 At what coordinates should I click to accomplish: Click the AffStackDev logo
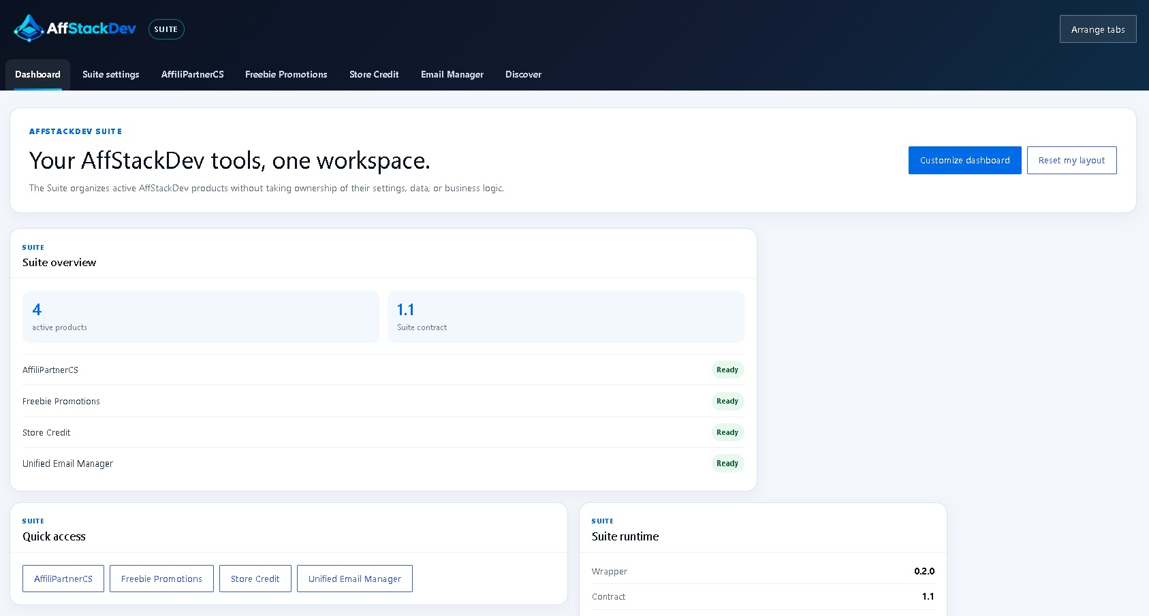(x=75, y=29)
